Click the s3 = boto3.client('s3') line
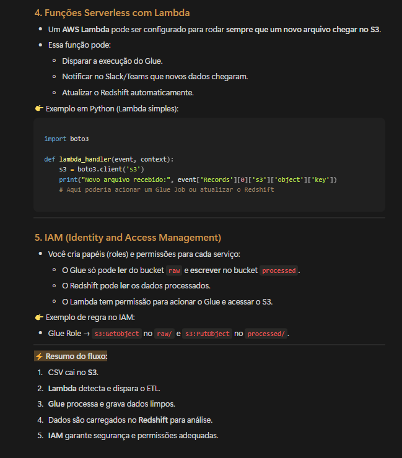402x458 pixels. tap(102, 170)
